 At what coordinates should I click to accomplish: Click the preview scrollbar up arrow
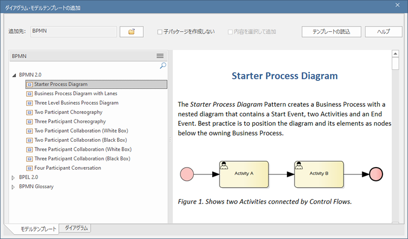click(x=395, y=53)
